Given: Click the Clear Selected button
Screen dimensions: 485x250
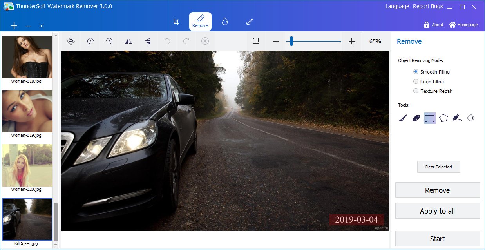Looking at the screenshot, I should tap(438, 167).
